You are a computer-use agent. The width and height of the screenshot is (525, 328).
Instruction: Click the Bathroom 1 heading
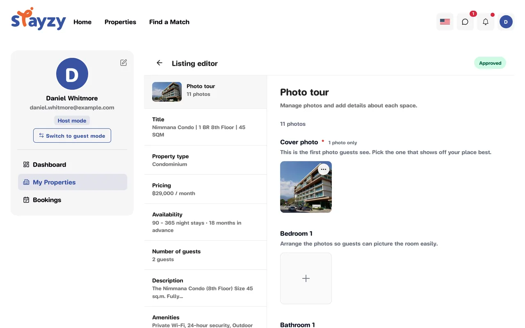click(297, 325)
